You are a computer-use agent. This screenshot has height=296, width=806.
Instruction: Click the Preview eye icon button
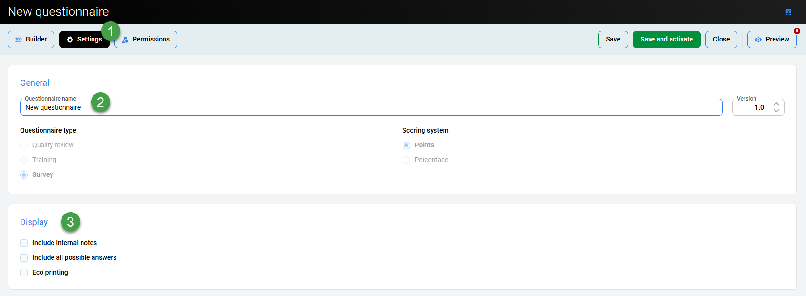tap(772, 40)
